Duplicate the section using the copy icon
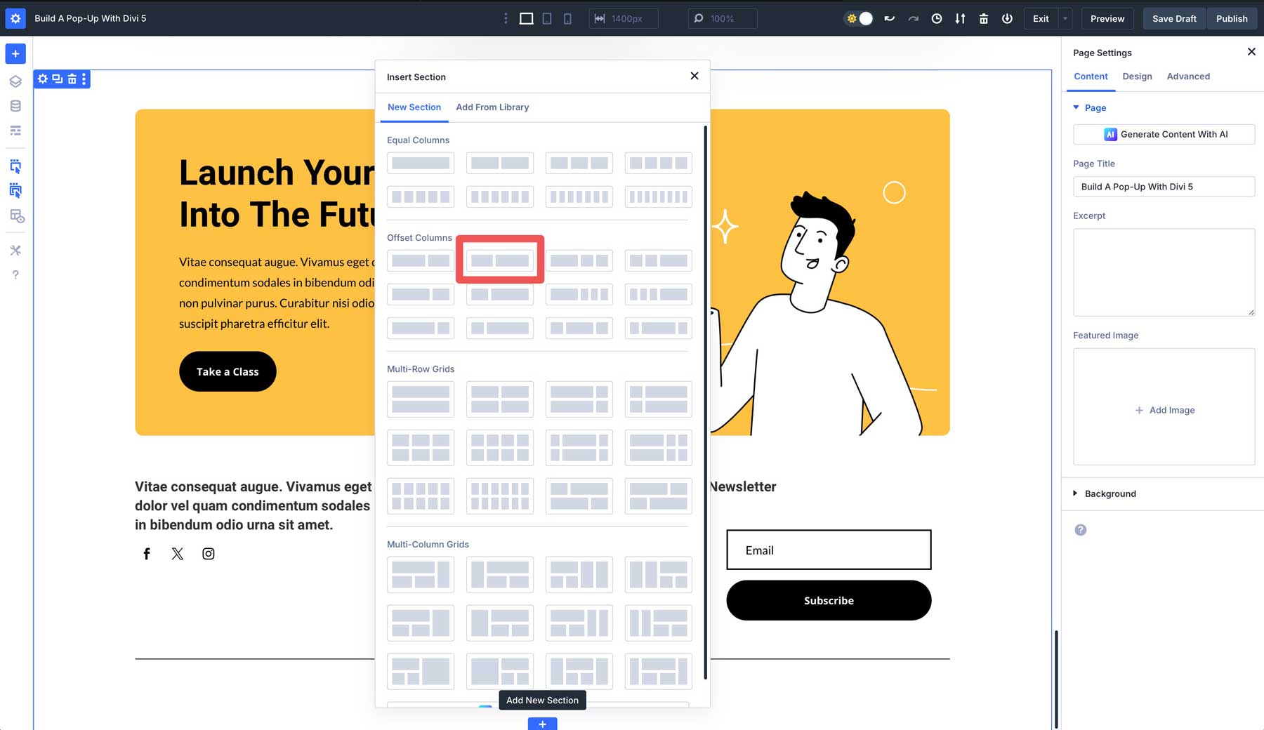Viewport: 1264px width, 730px height. pyautogui.click(x=57, y=79)
